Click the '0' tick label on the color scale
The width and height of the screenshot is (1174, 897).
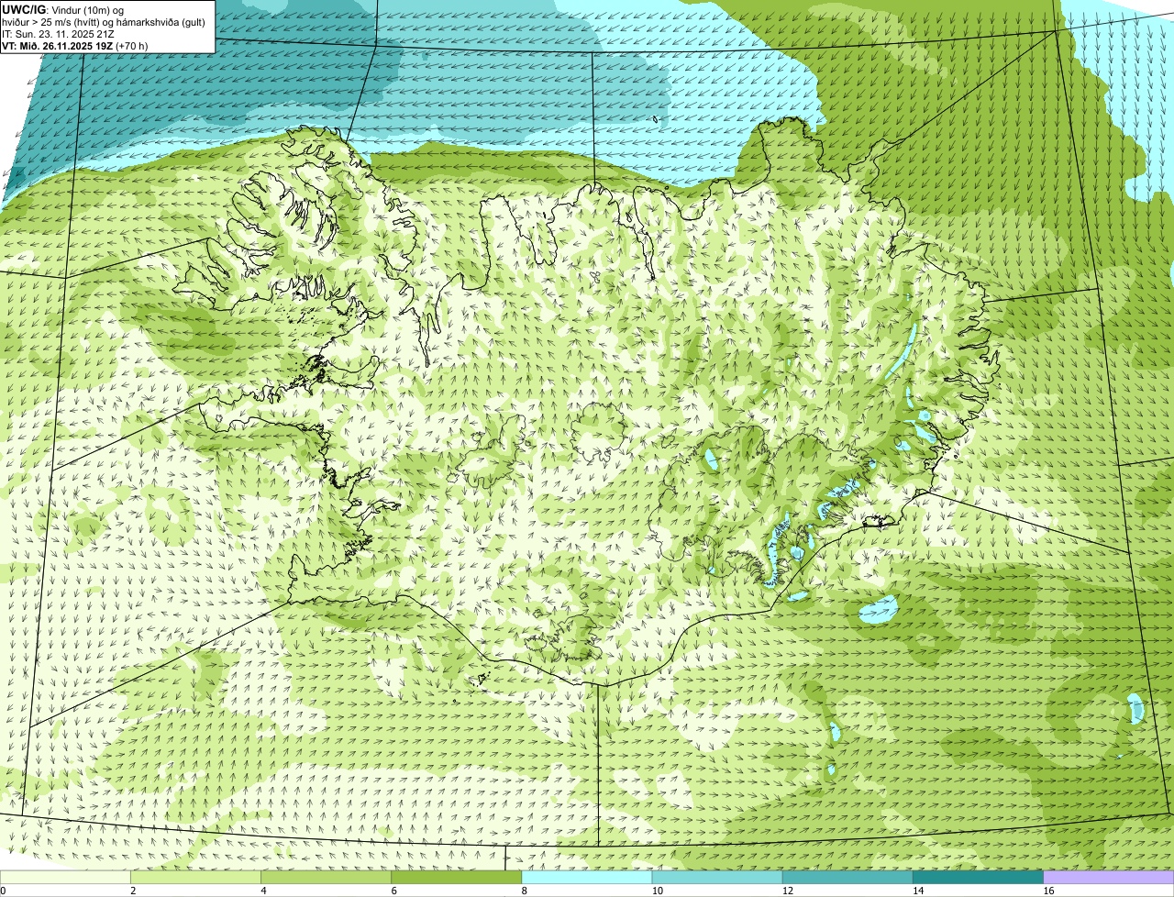point(3,891)
